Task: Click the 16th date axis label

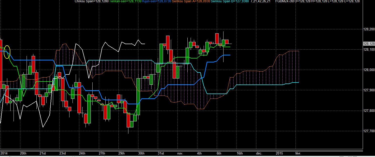Action: (x=240, y=153)
